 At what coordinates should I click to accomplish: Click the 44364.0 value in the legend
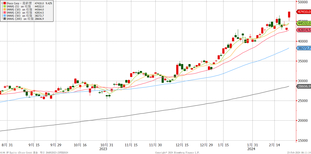(x=39, y=9)
